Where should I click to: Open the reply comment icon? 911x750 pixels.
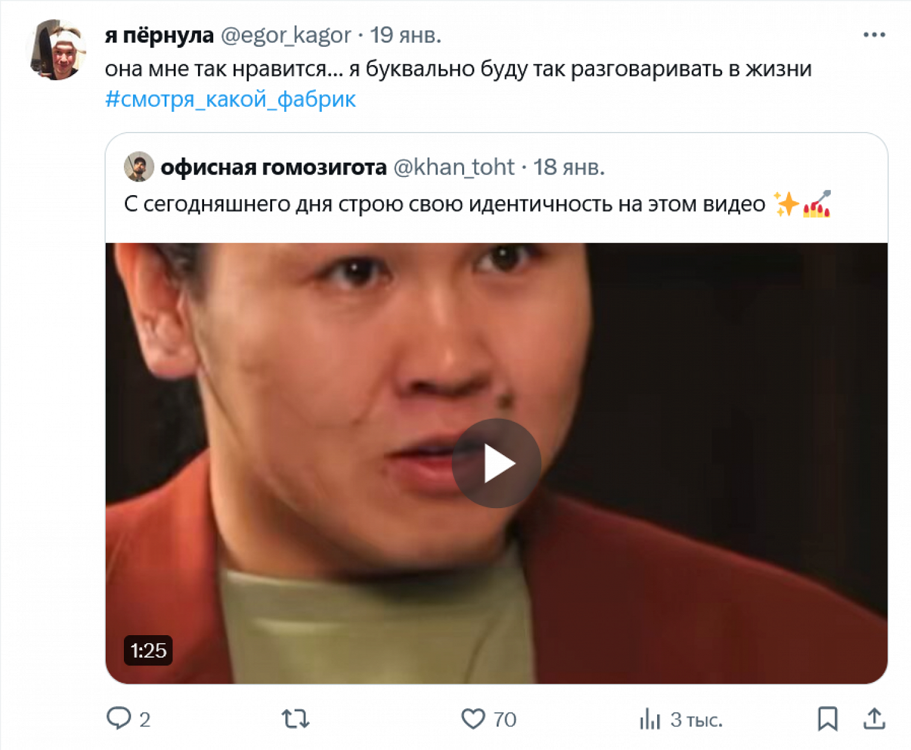tap(119, 718)
